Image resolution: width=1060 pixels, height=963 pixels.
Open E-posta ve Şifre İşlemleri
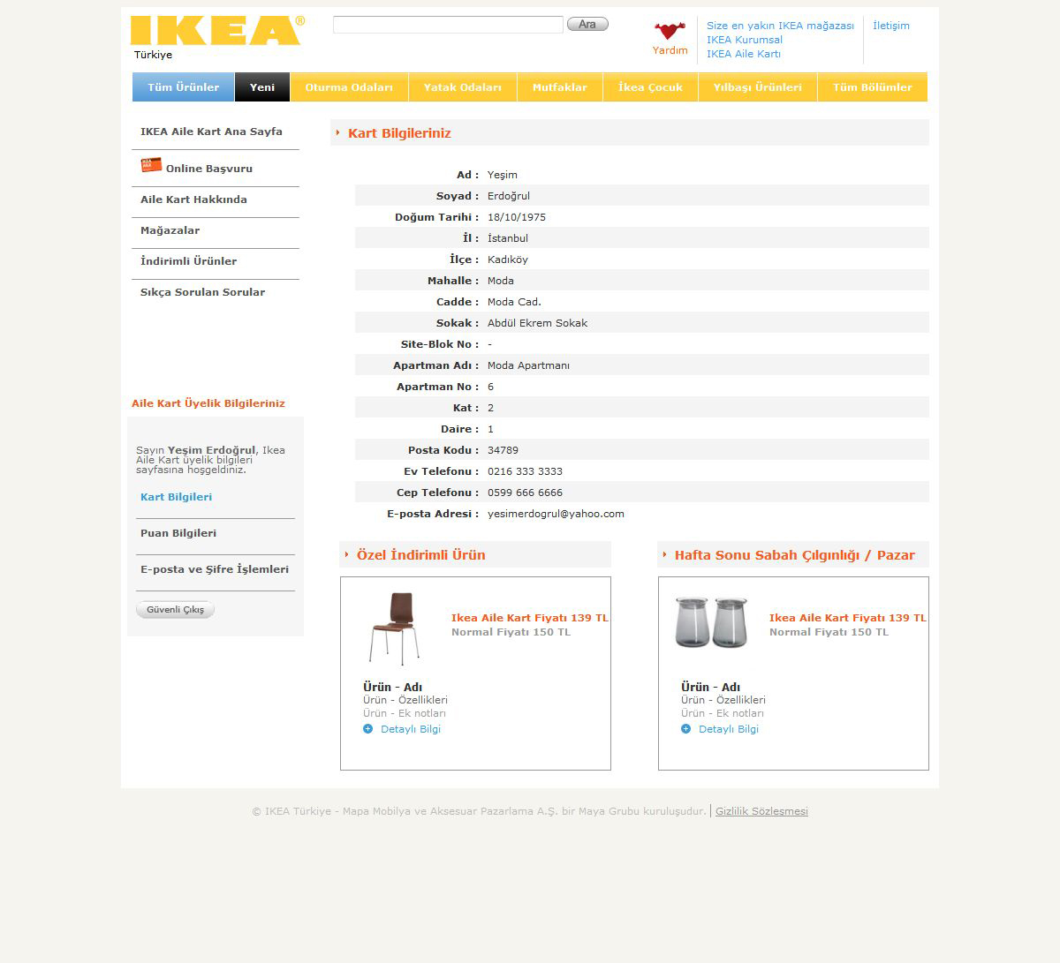(x=215, y=569)
